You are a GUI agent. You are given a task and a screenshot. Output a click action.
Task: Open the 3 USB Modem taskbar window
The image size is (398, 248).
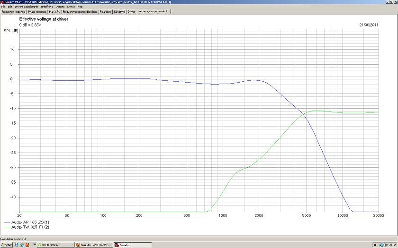pyautogui.click(x=55, y=245)
